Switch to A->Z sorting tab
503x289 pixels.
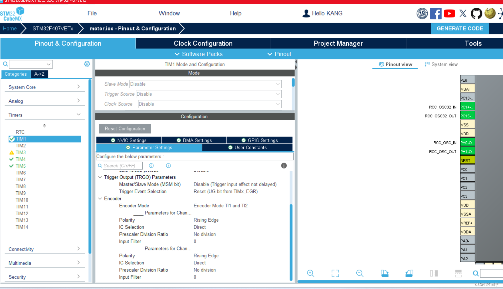pyautogui.click(x=39, y=74)
